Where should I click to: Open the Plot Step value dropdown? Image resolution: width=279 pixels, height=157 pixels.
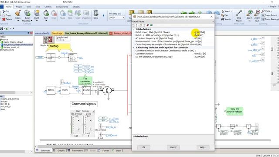[x=123, y=17]
